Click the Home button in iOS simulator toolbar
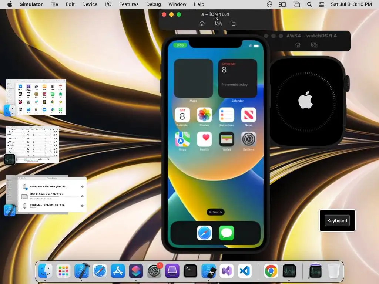 pyautogui.click(x=202, y=23)
